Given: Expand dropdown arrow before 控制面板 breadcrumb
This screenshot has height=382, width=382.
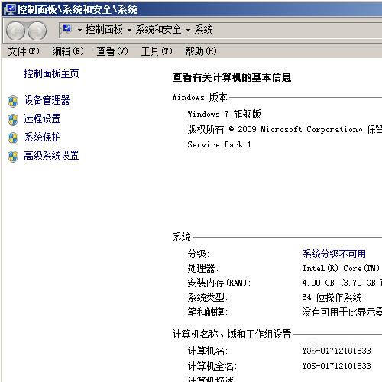Looking at the screenshot, I should (79, 31).
